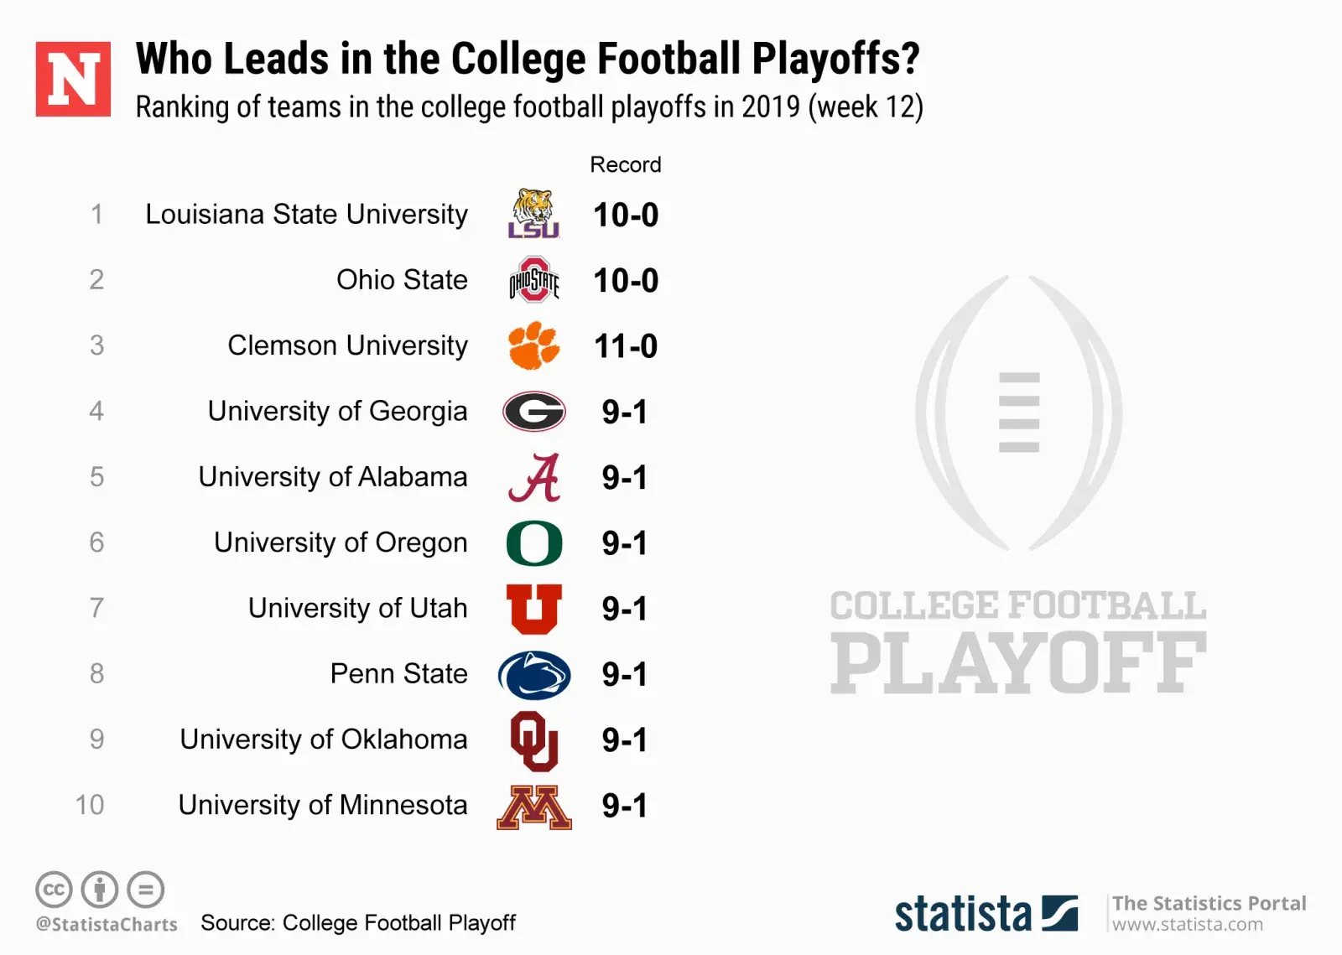1342x955 pixels.
Task: Click the Georgia G logo
Action: pyautogui.click(x=533, y=412)
